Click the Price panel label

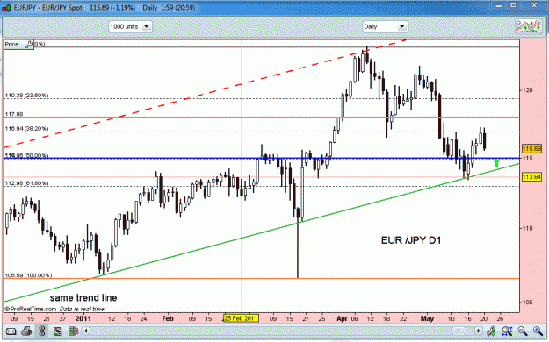(x=11, y=45)
